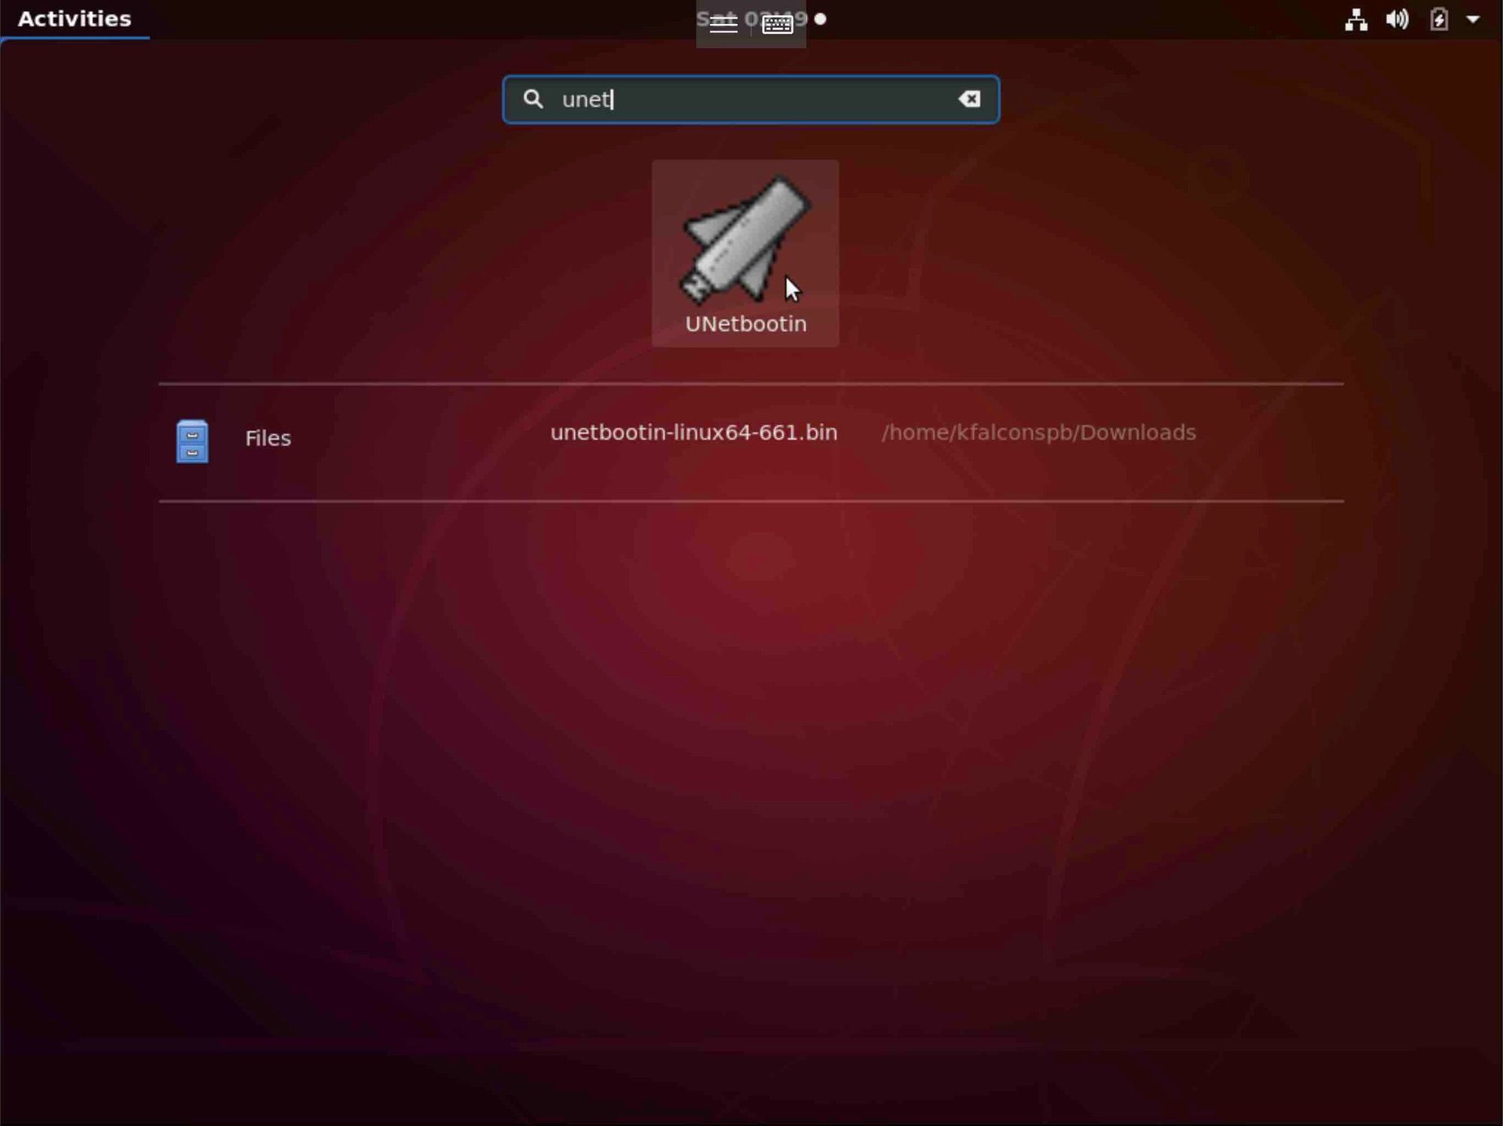
Task: Open the unetbootin-linux64-661.bin file
Action: click(x=692, y=430)
